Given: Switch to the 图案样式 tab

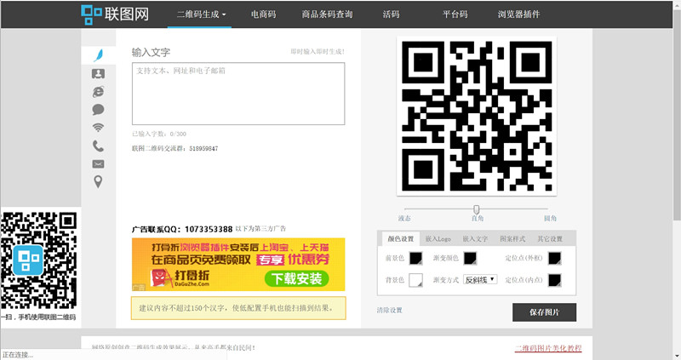Looking at the screenshot, I should click(x=512, y=239).
